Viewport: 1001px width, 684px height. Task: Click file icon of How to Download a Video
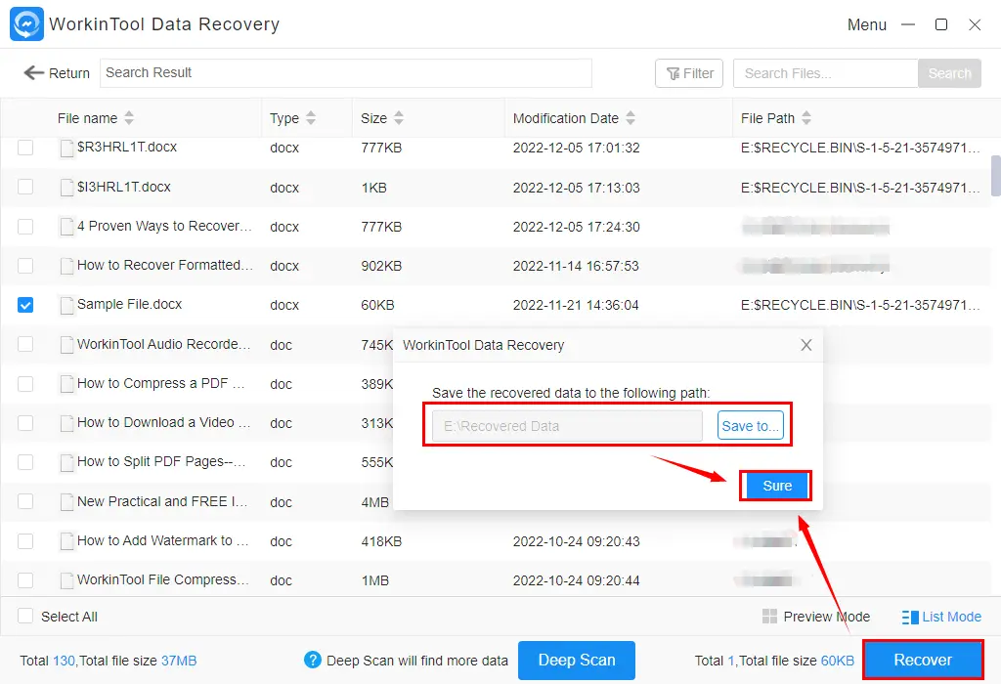tap(66, 423)
